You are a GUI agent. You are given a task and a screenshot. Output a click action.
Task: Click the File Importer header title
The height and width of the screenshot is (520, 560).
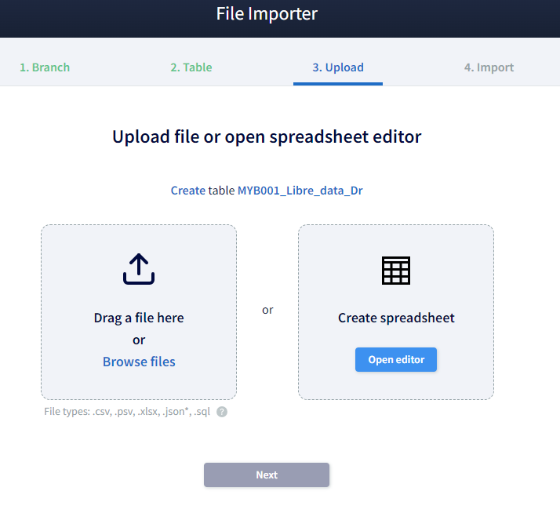(x=267, y=14)
